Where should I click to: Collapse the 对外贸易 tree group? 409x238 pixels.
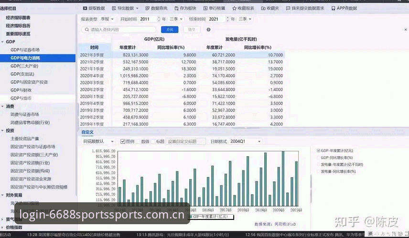point(2,195)
